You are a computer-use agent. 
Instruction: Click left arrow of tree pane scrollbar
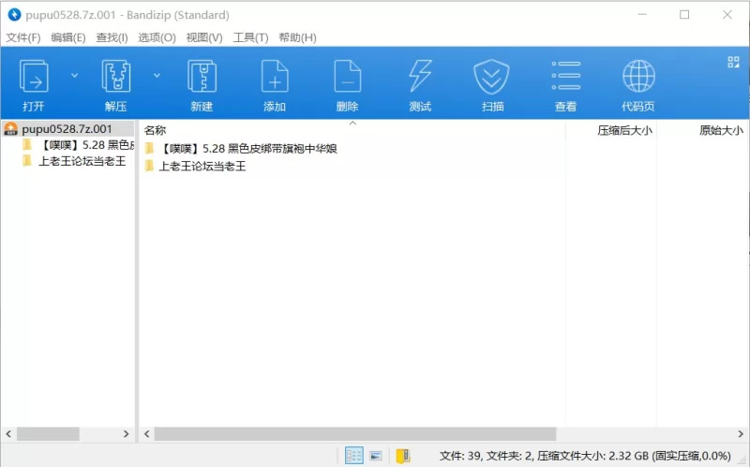pos(8,434)
